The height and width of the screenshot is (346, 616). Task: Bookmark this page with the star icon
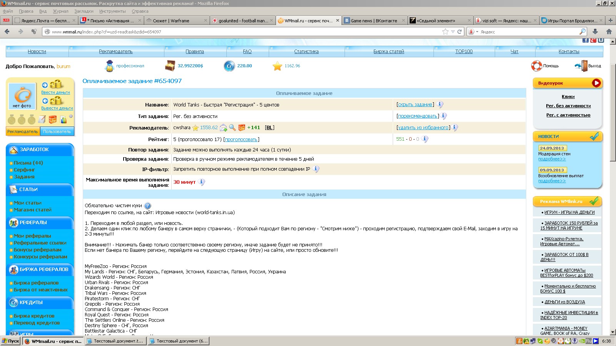point(445,32)
